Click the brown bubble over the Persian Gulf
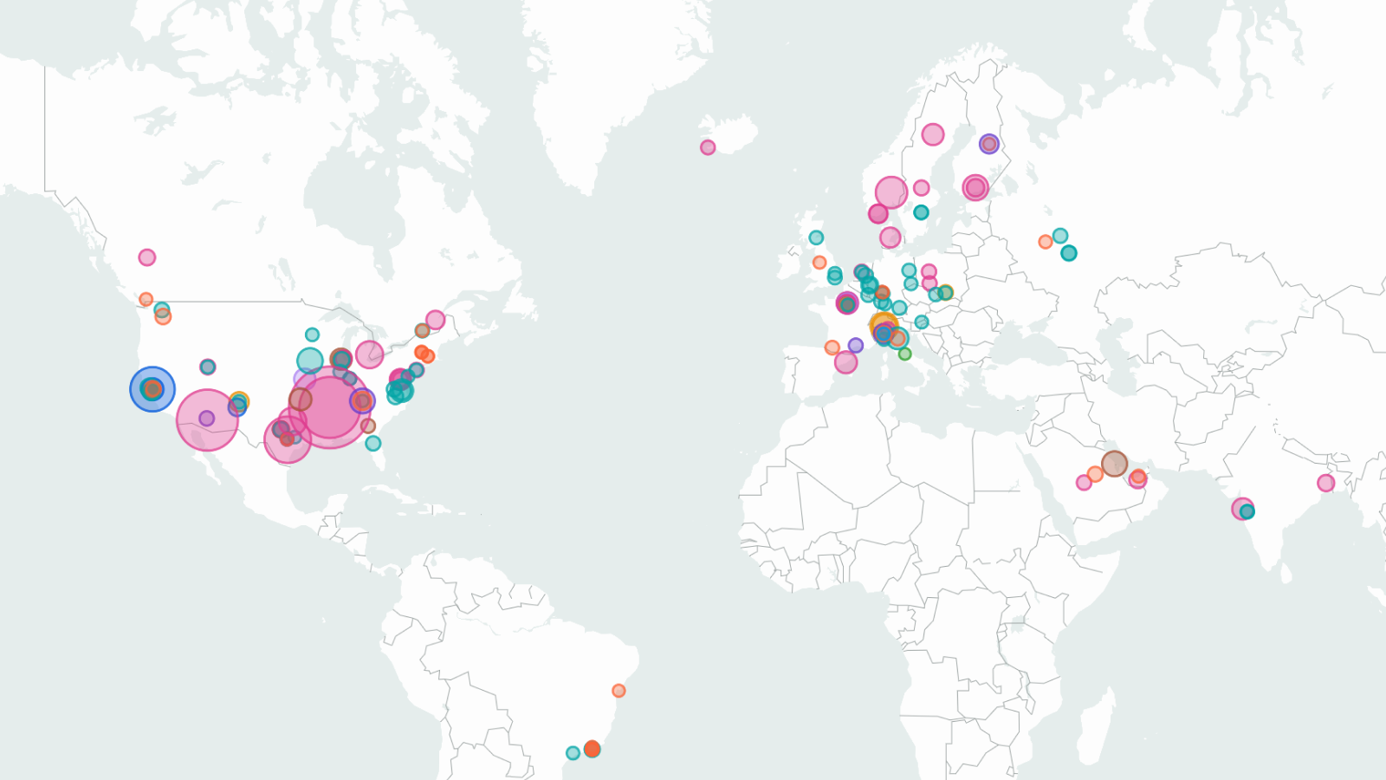1386x780 pixels. coord(1115,464)
